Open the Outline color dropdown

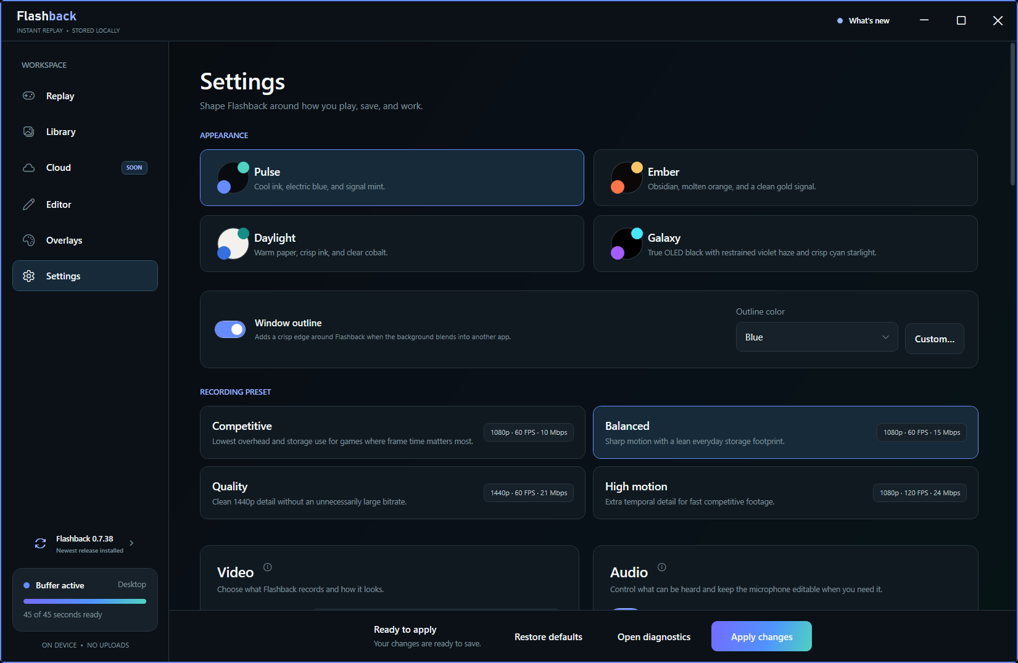(x=817, y=337)
